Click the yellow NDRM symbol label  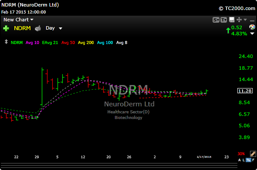click(x=22, y=28)
